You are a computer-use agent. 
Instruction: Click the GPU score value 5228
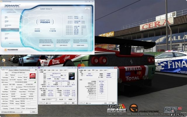pyautogui.click(x=37, y=31)
